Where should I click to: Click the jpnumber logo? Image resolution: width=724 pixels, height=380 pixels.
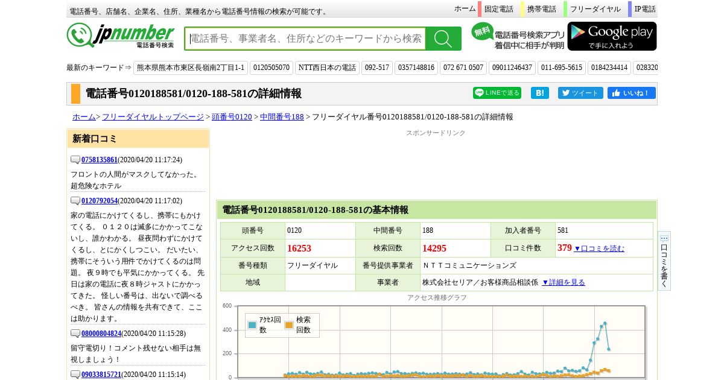tap(121, 36)
